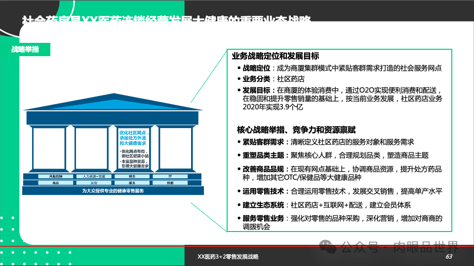
Task: Click the 改善商品品规 bullet
Action: (340, 173)
